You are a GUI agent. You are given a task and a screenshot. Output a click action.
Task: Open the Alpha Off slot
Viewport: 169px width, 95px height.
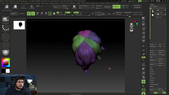pyautogui.click(x=6, y=37)
